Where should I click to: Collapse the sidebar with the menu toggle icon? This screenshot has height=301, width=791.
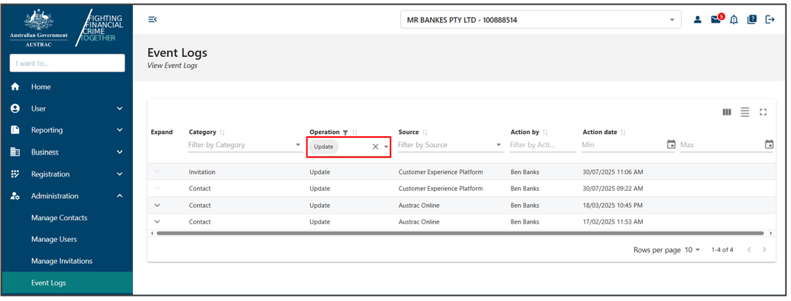[x=153, y=20]
